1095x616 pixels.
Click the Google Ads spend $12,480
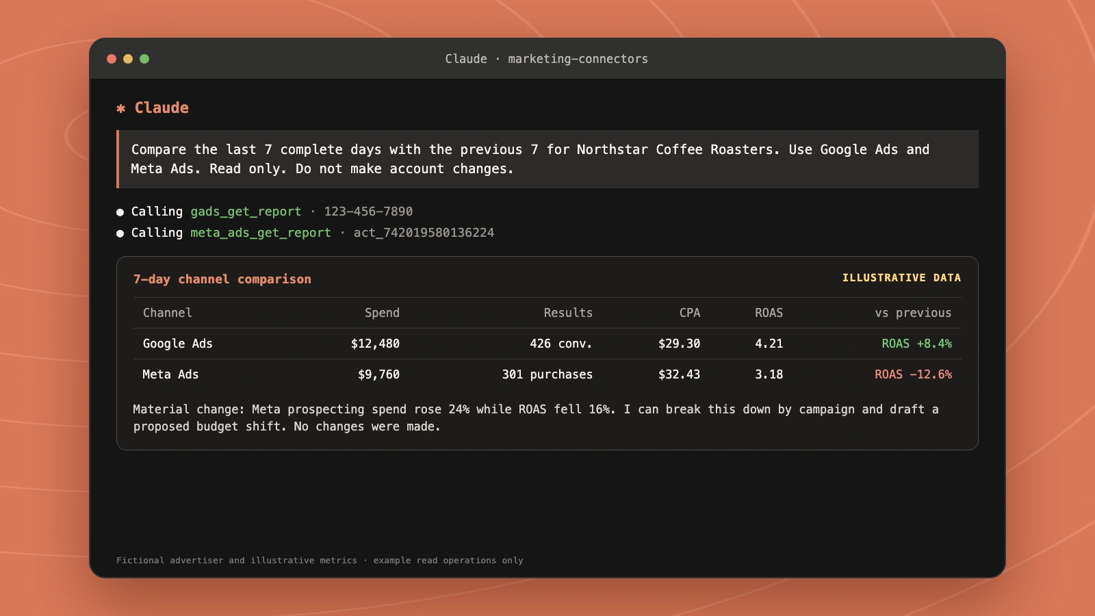click(375, 344)
